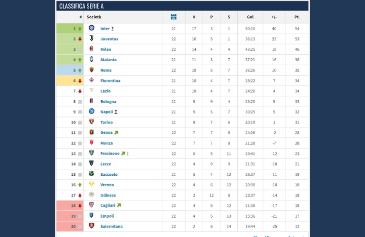Viewport: 365px width, 237px height.
Task: Open the Lazio team page
Action: tap(106, 91)
